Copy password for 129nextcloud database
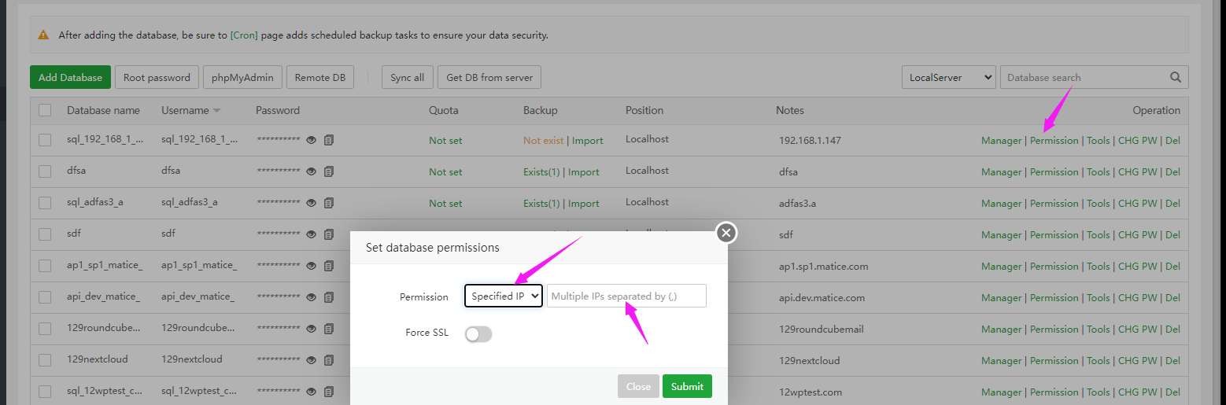The height and width of the screenshot is (405, 1226). click(x=329, y=360)
